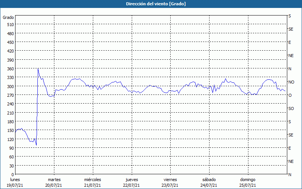Viewport: 302px width, 189px height.
Task: Click the 'miércoles' day label
Action: tap(92, 180)
